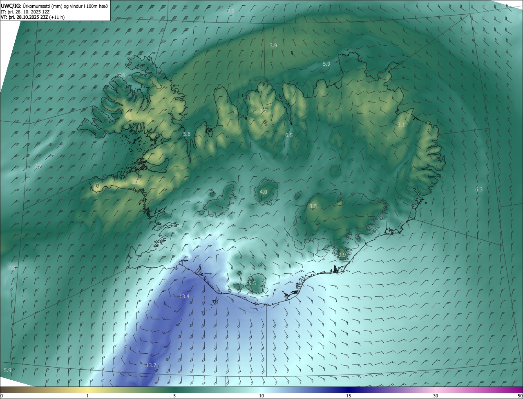Viewport: 523px width, 399px height.
Task: Click the 7.8 value label
Action: coord(11,268)
